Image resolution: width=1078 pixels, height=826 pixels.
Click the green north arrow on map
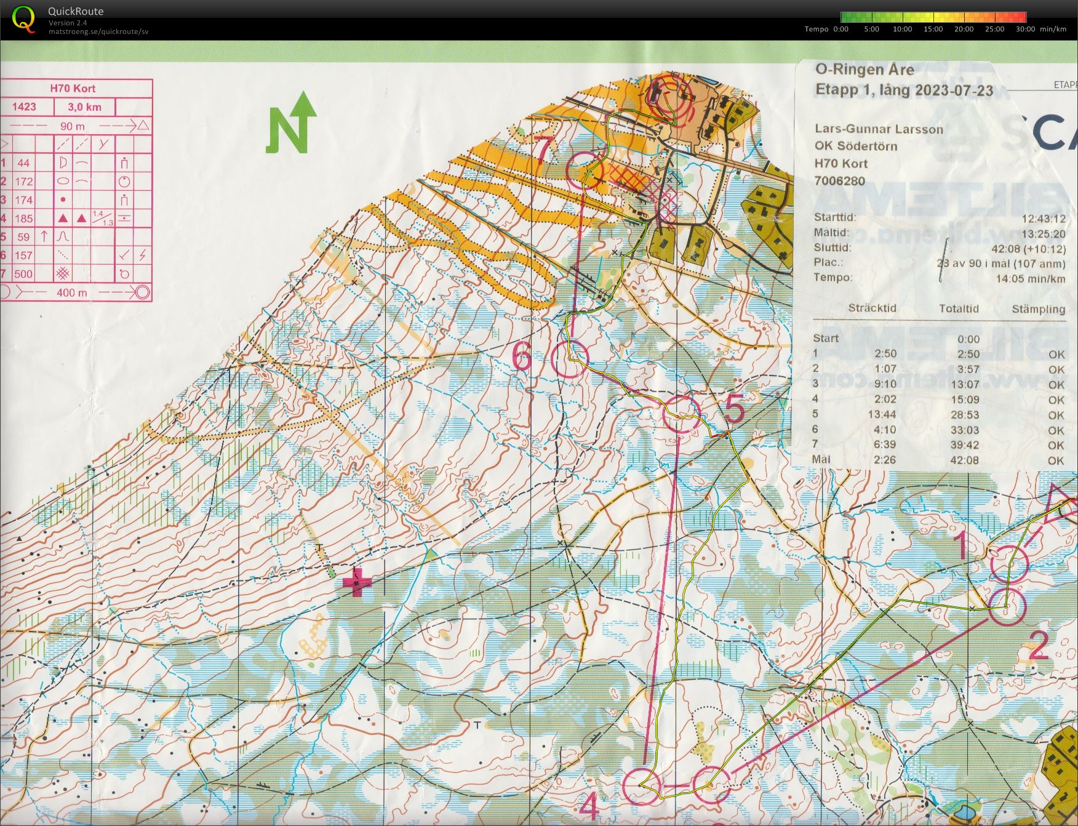coord(293,123)
